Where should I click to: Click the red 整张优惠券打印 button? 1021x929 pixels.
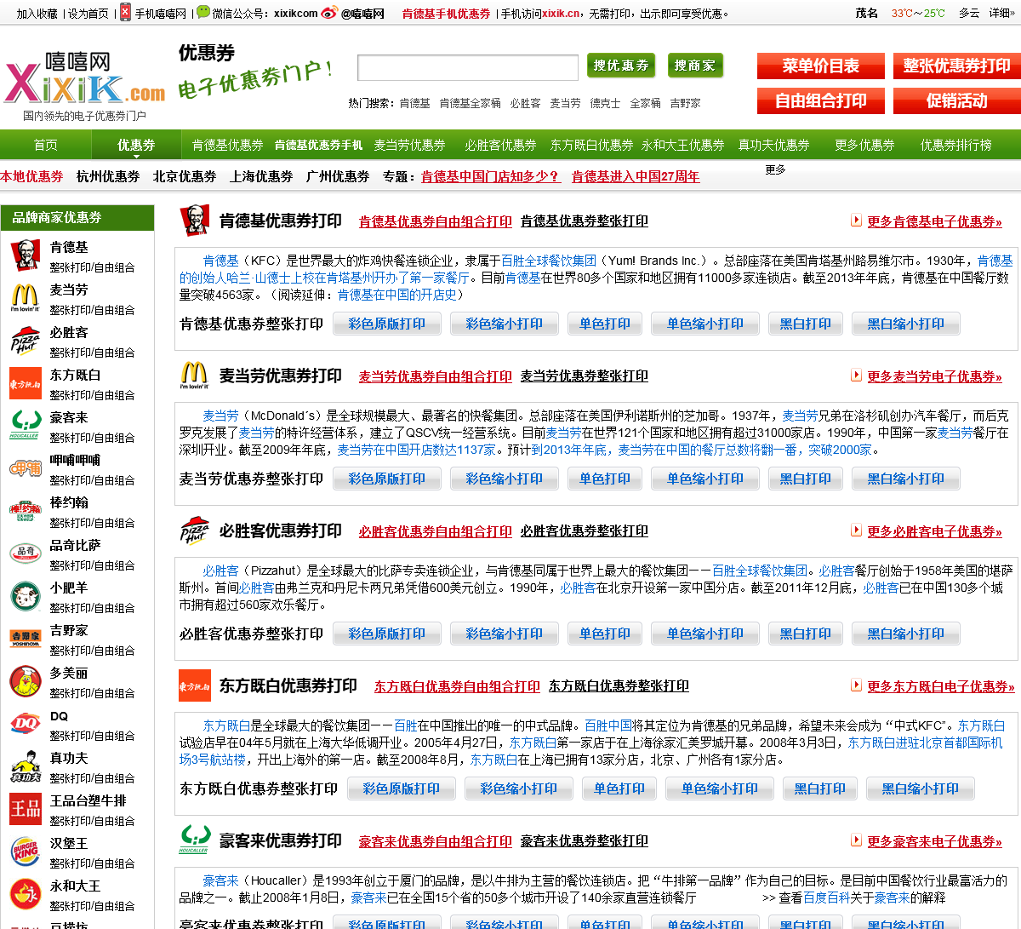pos(957,66)
